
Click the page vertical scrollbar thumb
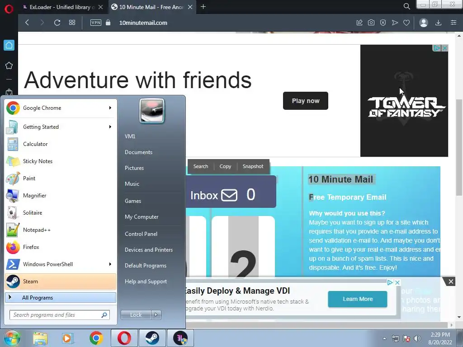coord(459,148)
